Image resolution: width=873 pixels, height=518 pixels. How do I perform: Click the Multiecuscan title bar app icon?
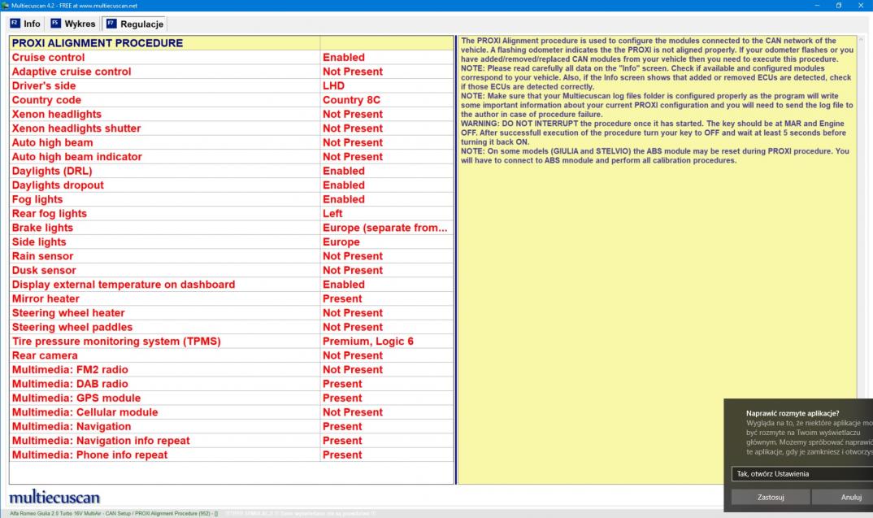[x=5, y=6]
